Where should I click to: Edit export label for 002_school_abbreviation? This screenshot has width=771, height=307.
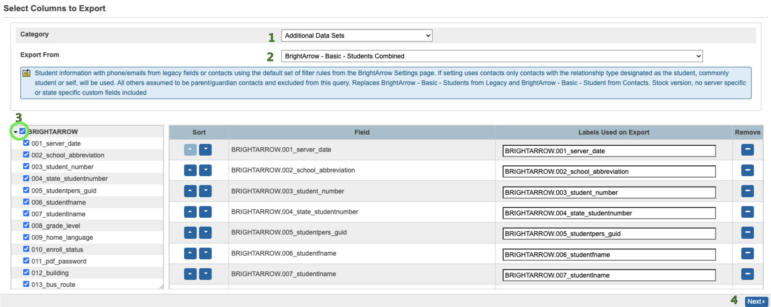(x=609, y=171)
